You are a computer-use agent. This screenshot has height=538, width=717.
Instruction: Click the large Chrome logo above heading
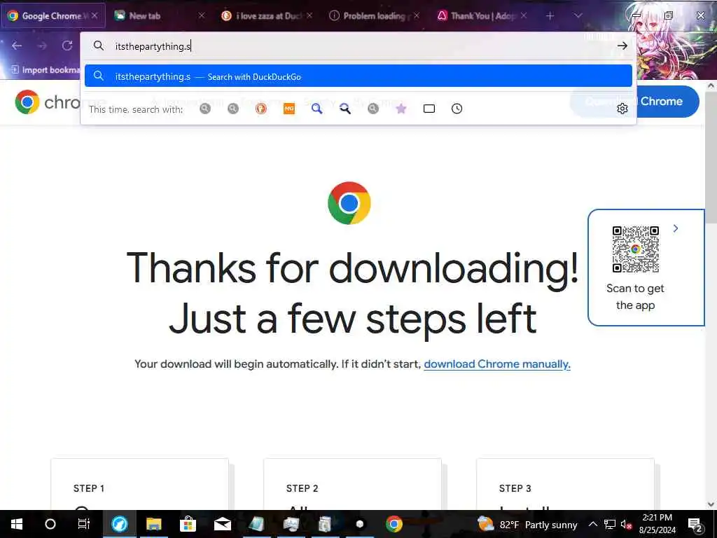349,203
